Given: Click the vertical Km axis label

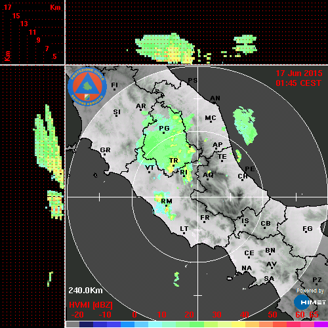Looking at the screenshot, I should 7,56.
